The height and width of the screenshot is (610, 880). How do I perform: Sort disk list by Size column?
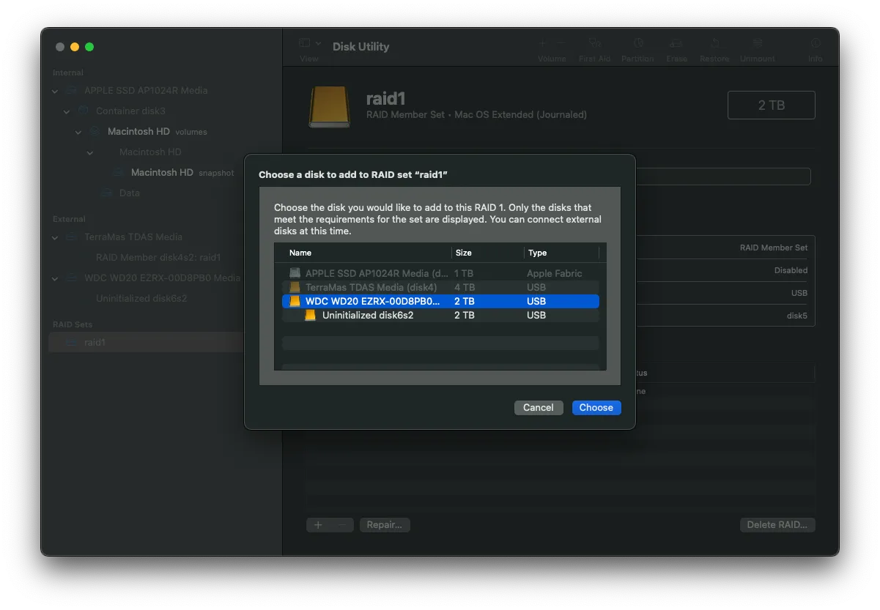[487, 253]
